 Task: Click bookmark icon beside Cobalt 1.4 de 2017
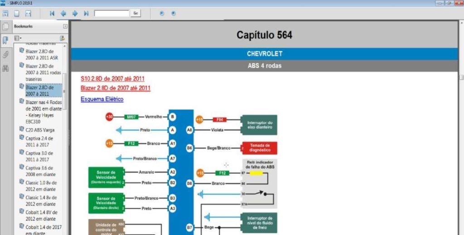[x=22, y=226]
